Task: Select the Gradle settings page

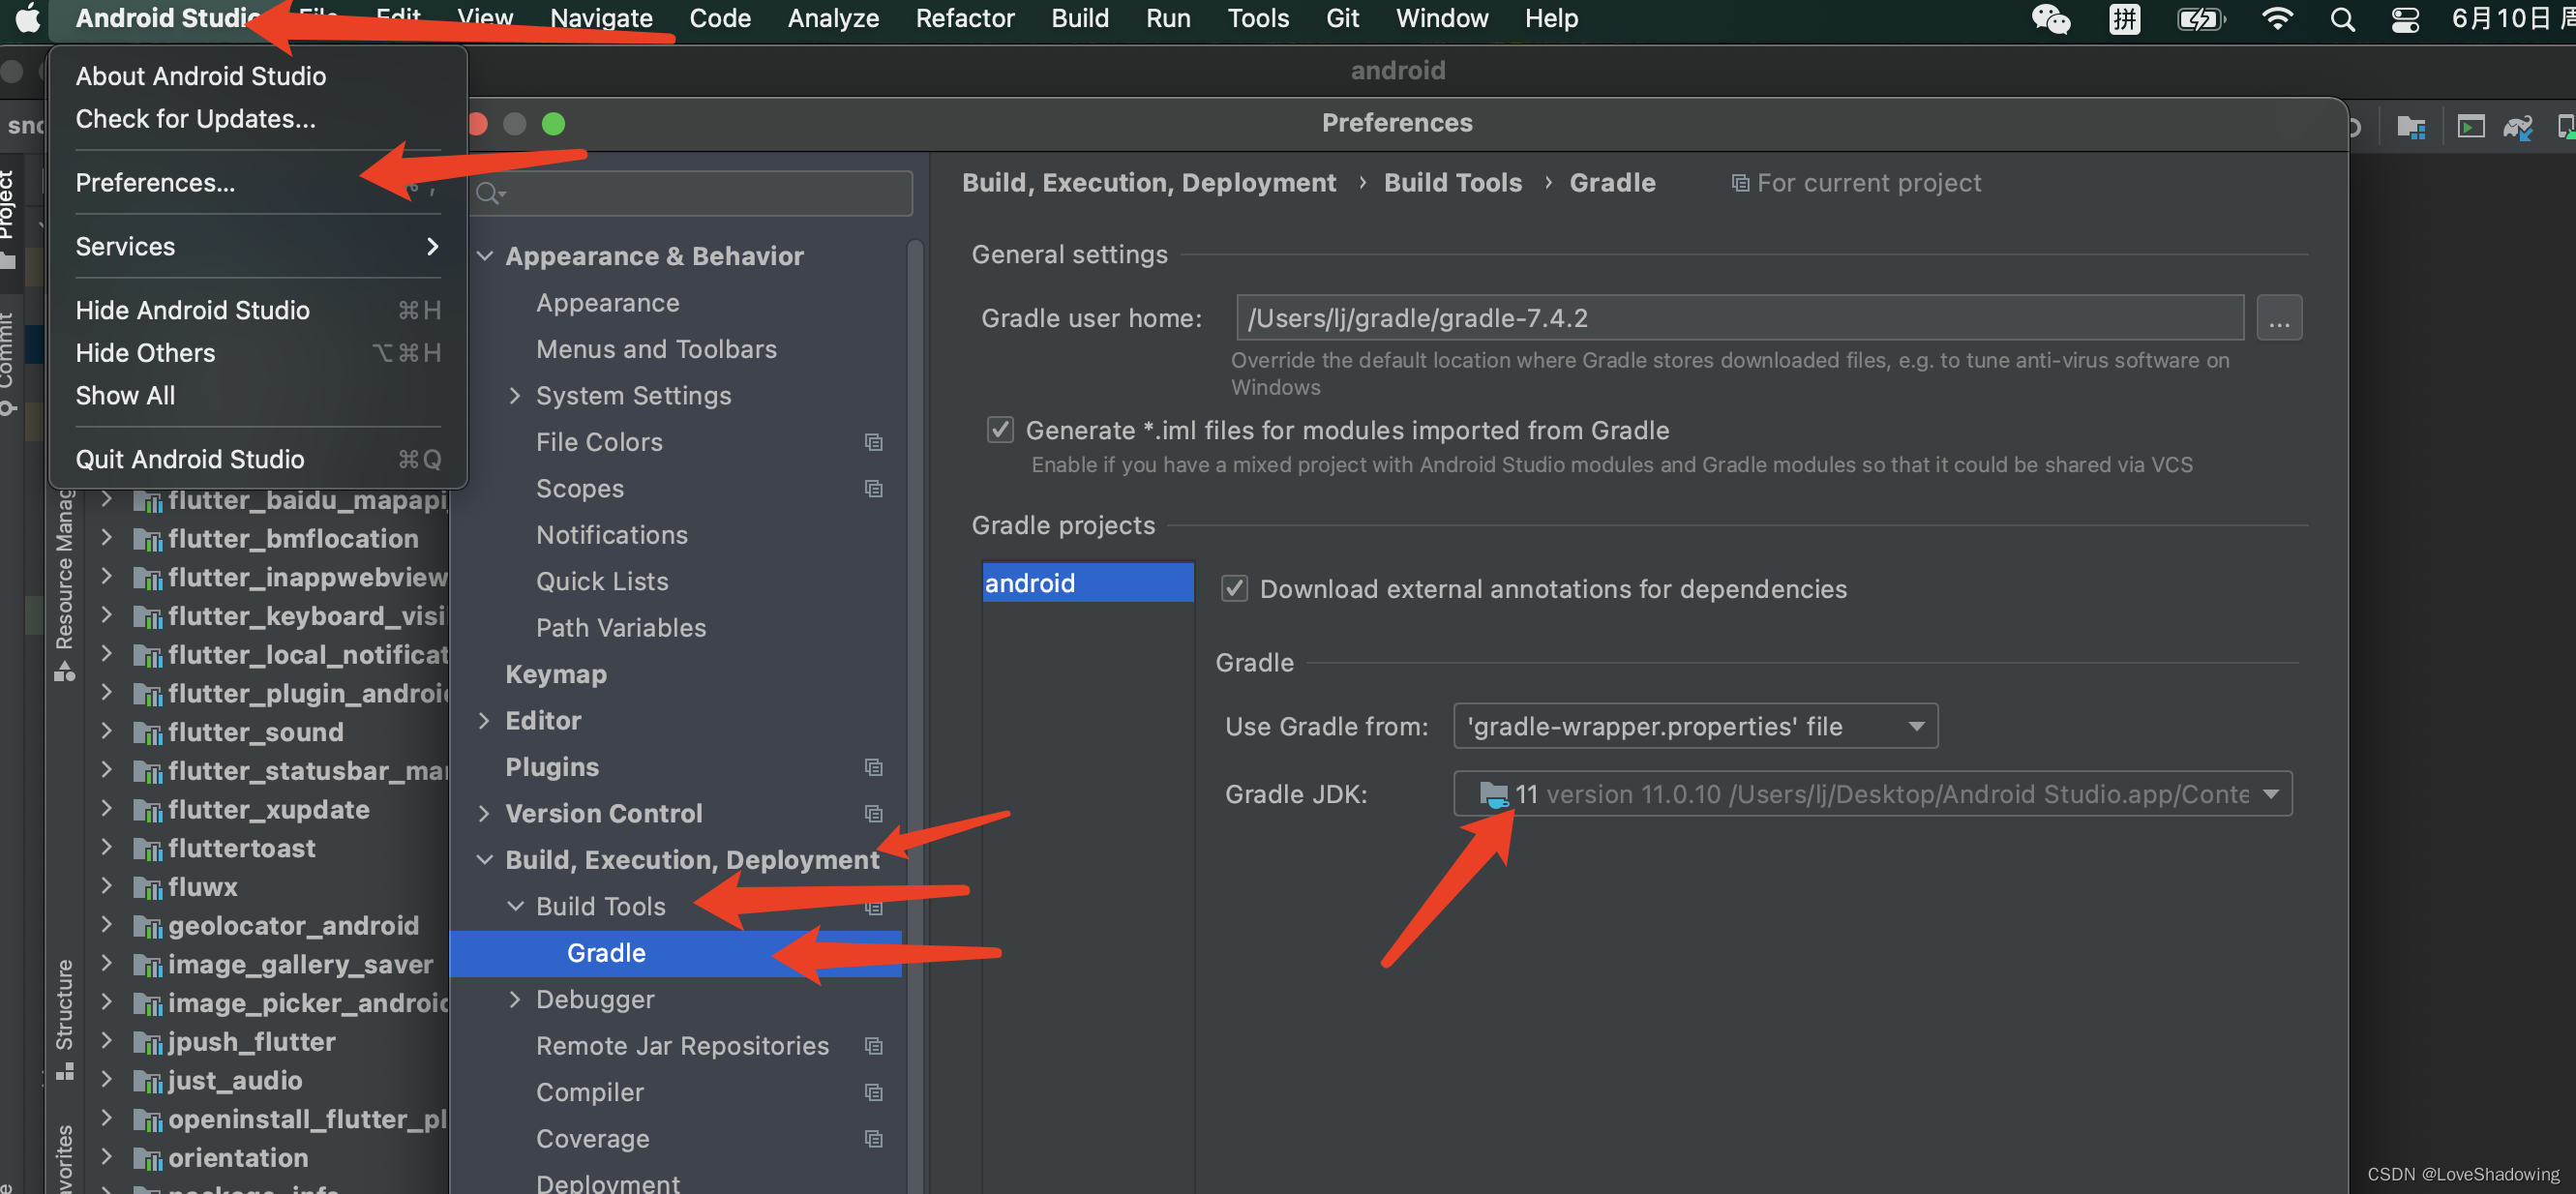Action: pos(676,954)
